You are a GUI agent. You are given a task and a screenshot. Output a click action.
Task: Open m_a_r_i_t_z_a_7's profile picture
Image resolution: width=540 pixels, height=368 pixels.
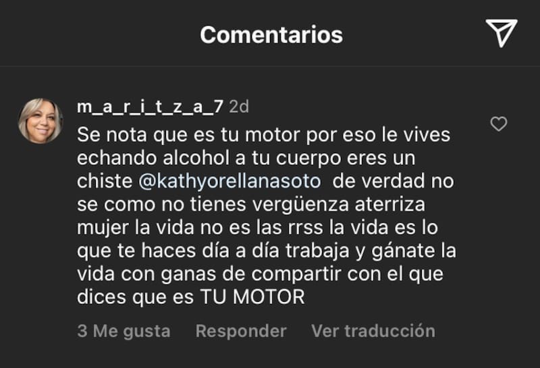40,121
